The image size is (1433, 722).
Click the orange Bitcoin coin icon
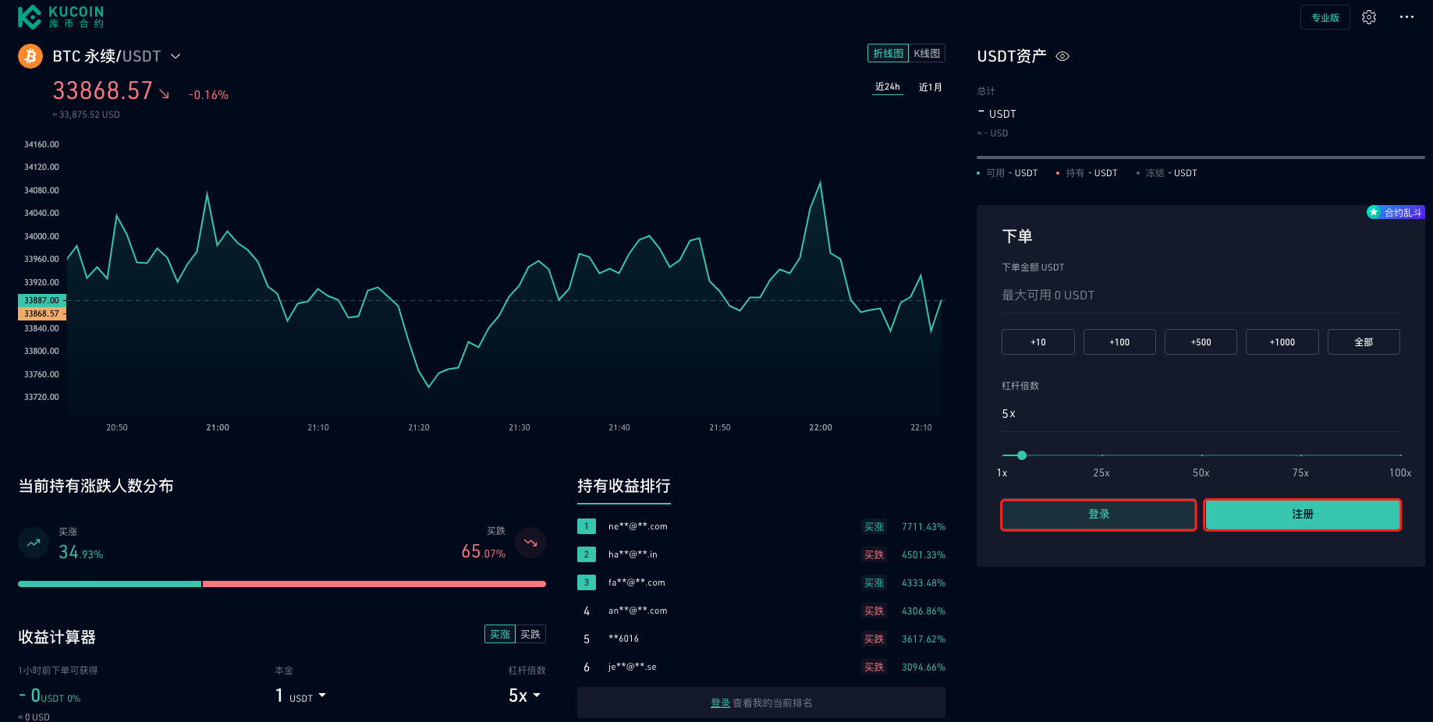30,56
